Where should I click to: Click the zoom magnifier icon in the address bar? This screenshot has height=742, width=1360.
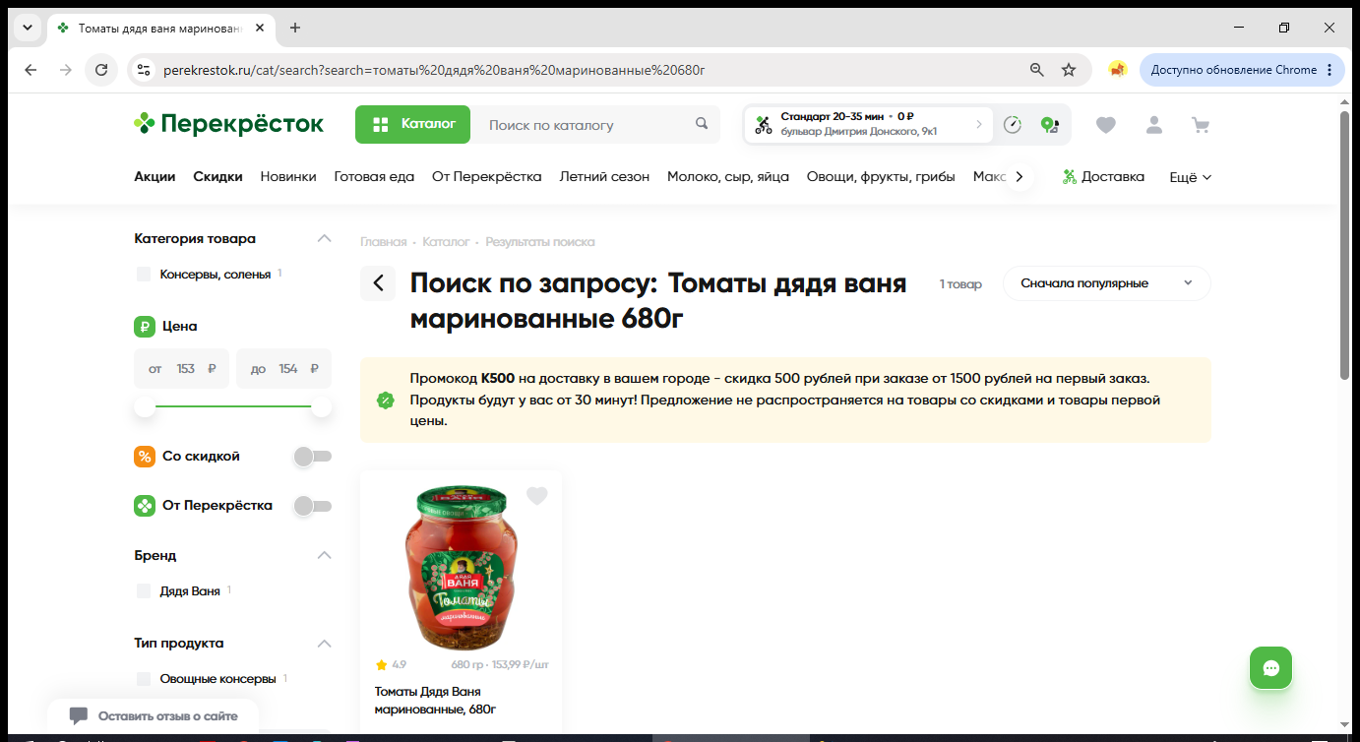pyautogui.click(x=1036, y=70)
